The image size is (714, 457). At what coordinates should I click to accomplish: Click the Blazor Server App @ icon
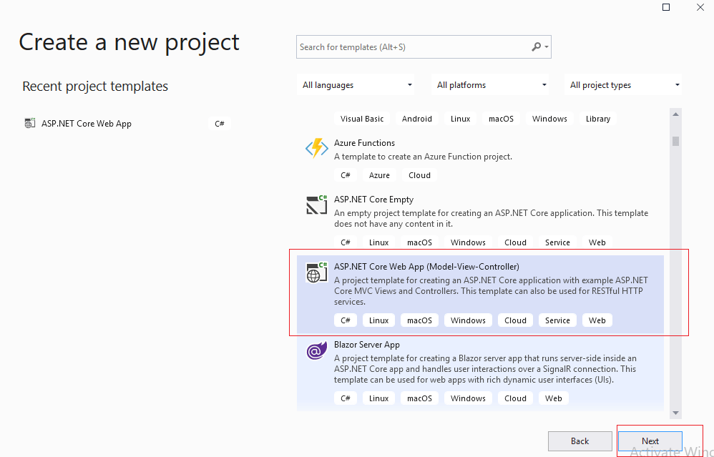click(x=316, y=350)
